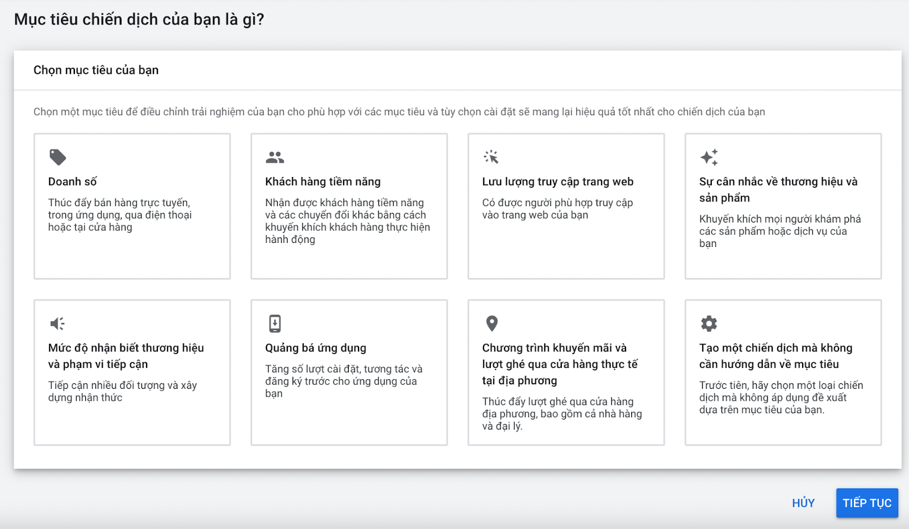Click description 'Trước tiên, hãy chọn một loại chiến dịch'

[x=781, y=397]
